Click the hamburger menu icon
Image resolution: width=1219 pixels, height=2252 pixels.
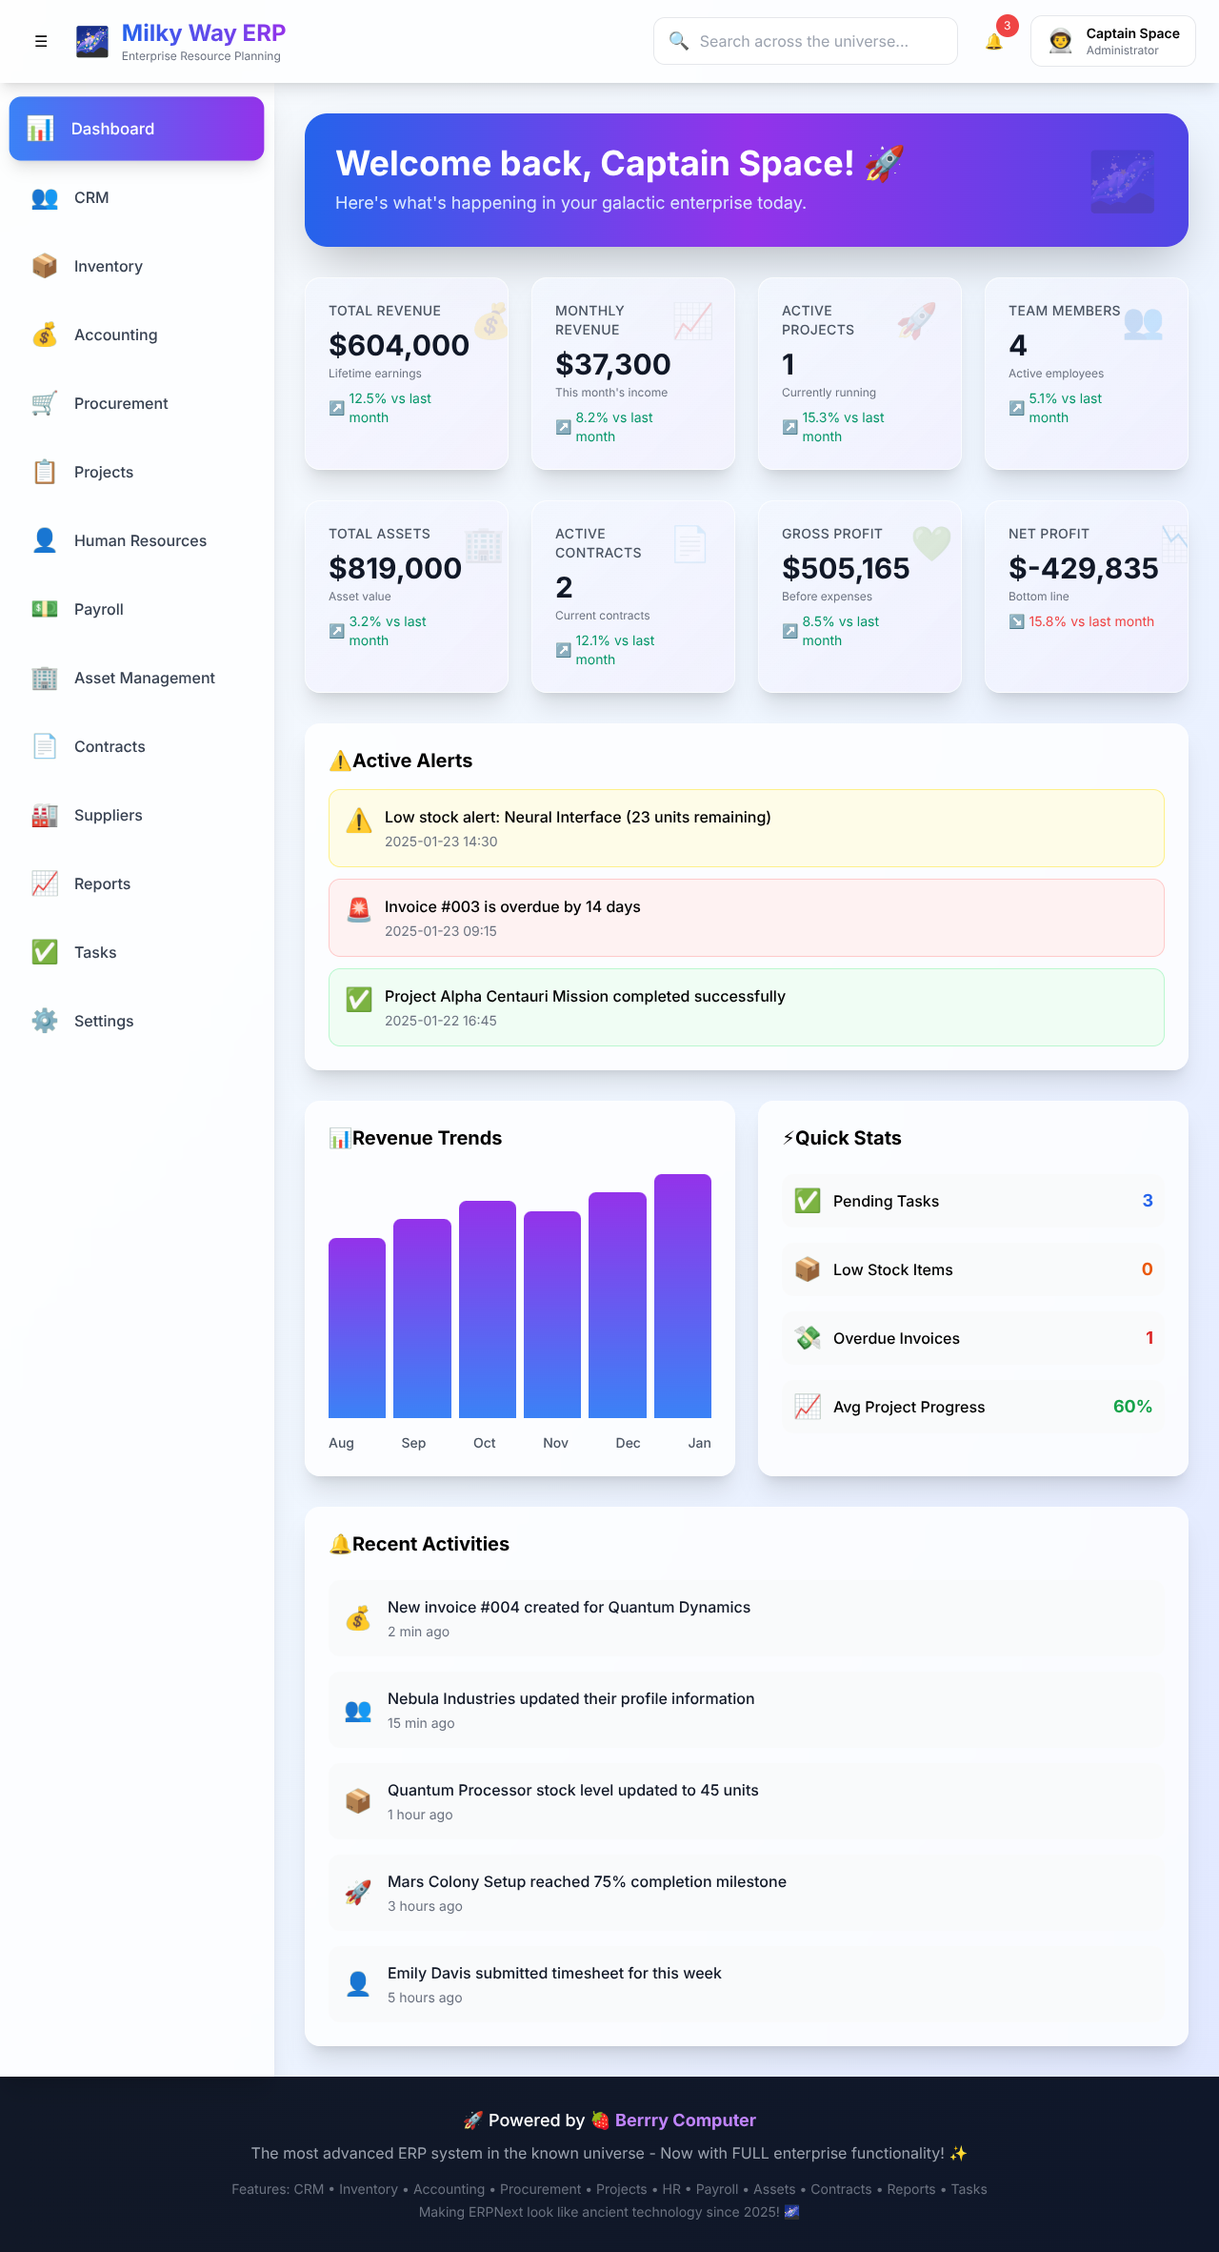tap(41, 41)
